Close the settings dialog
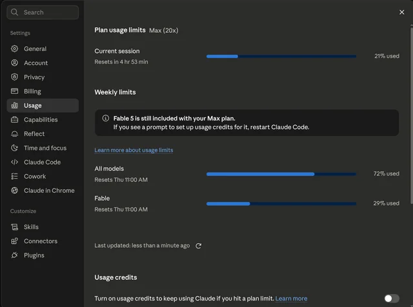The width and height of the screenshot is (413, 307). (401, 12)
